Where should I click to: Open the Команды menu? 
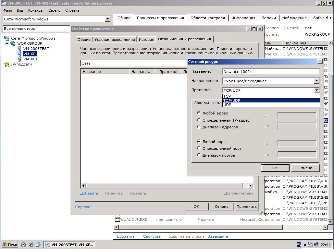click(36, 10)
